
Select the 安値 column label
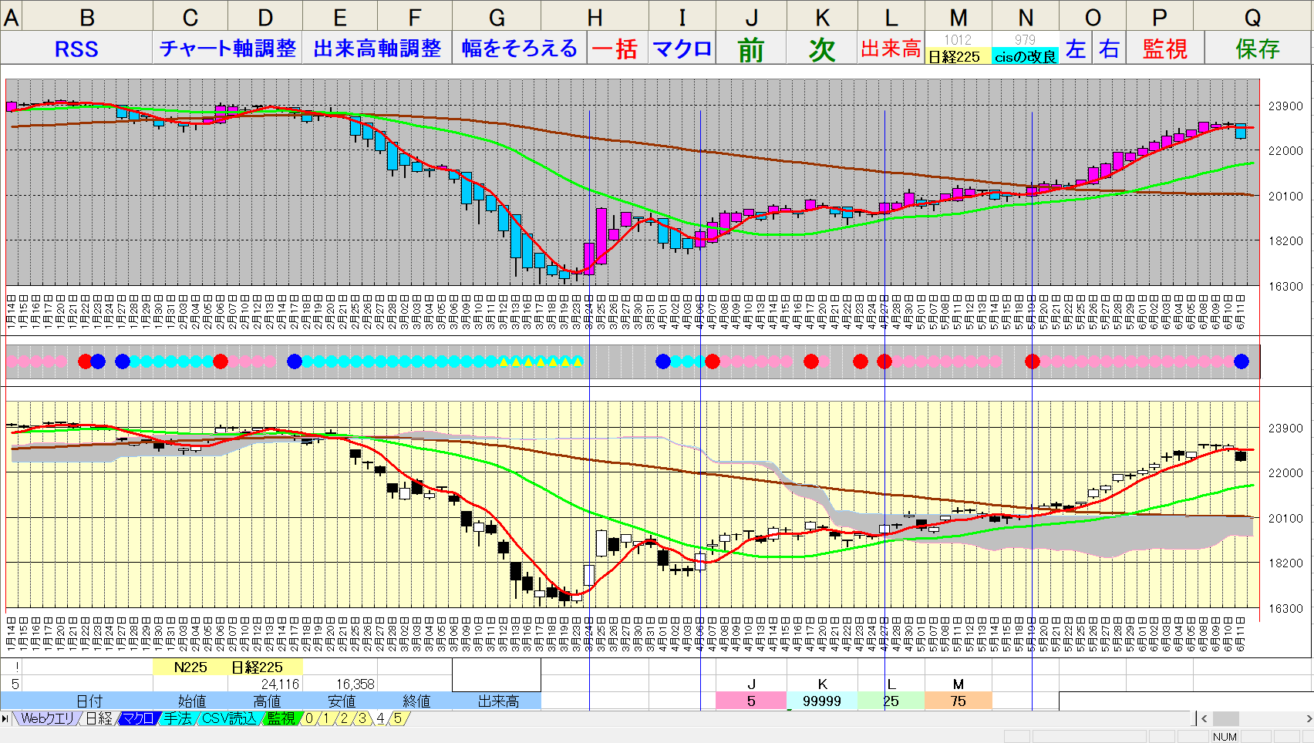[x=340, y=701]
